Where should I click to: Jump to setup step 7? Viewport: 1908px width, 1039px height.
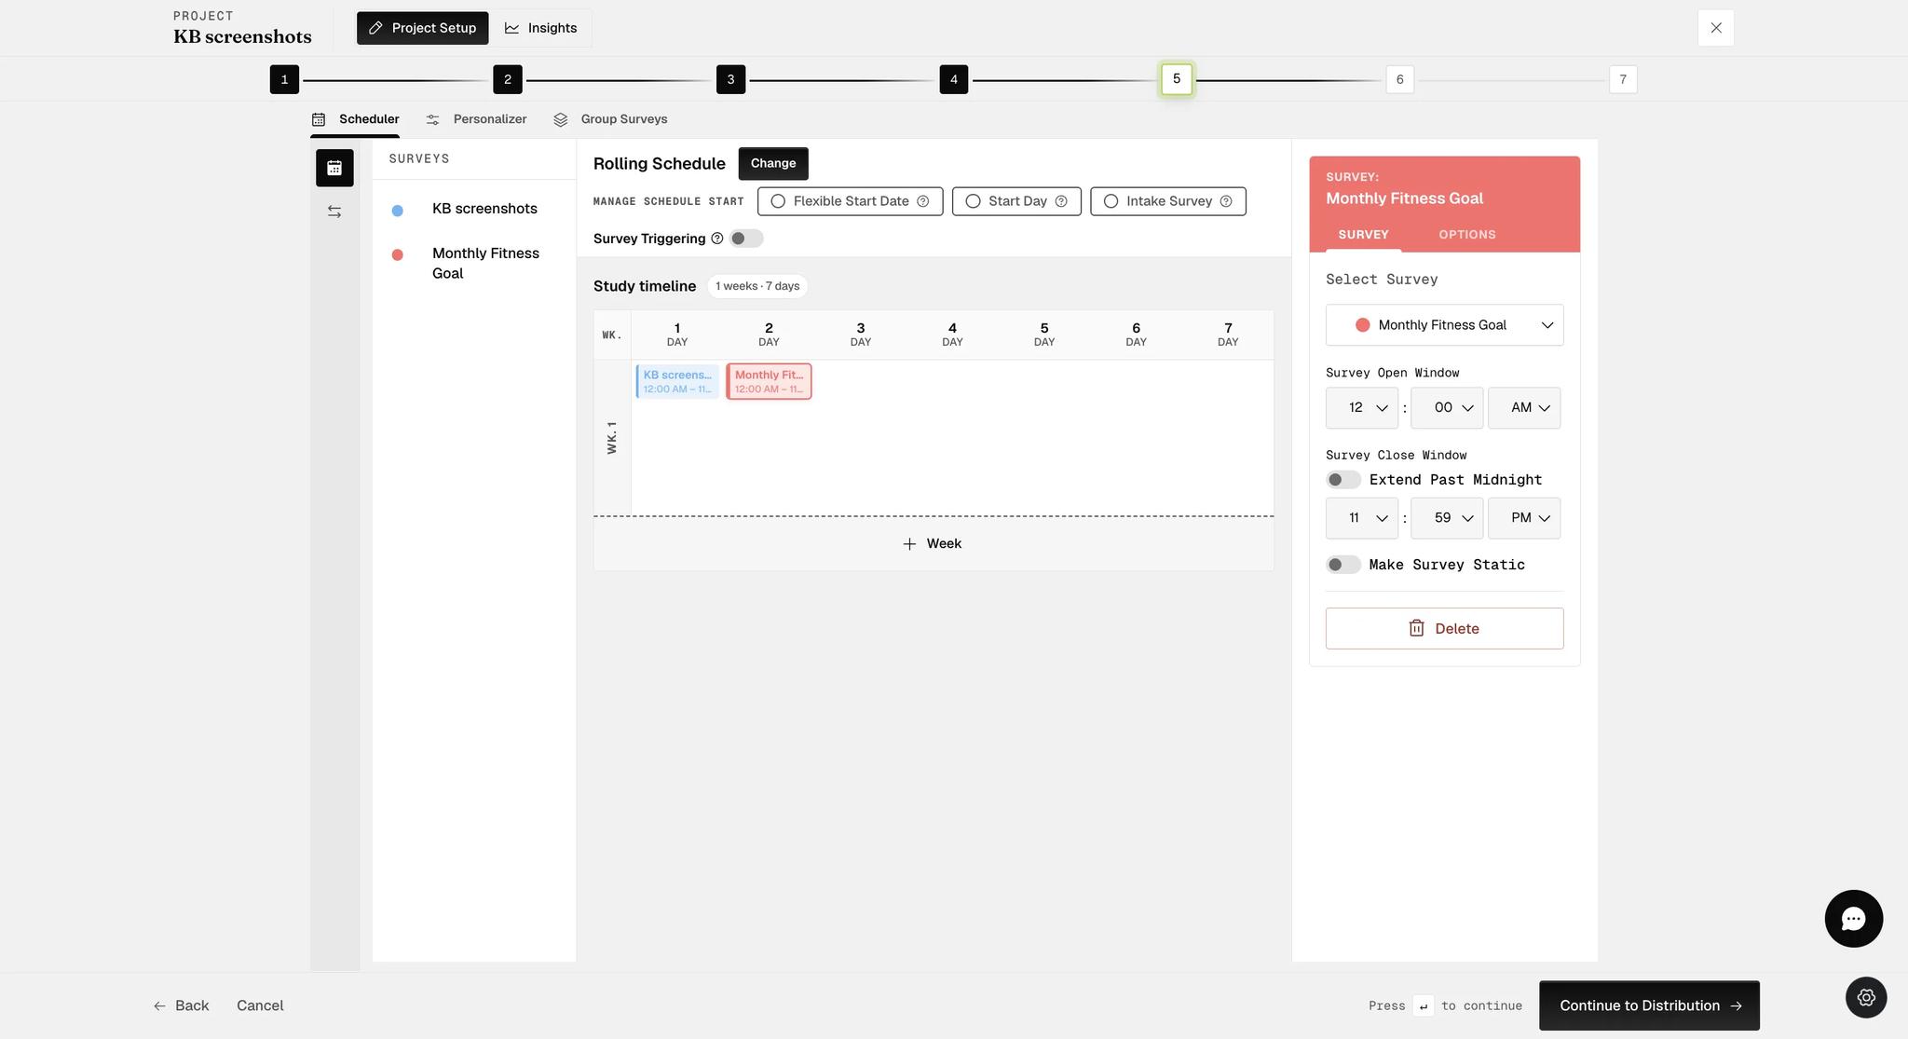click(x=1623, y=79)
